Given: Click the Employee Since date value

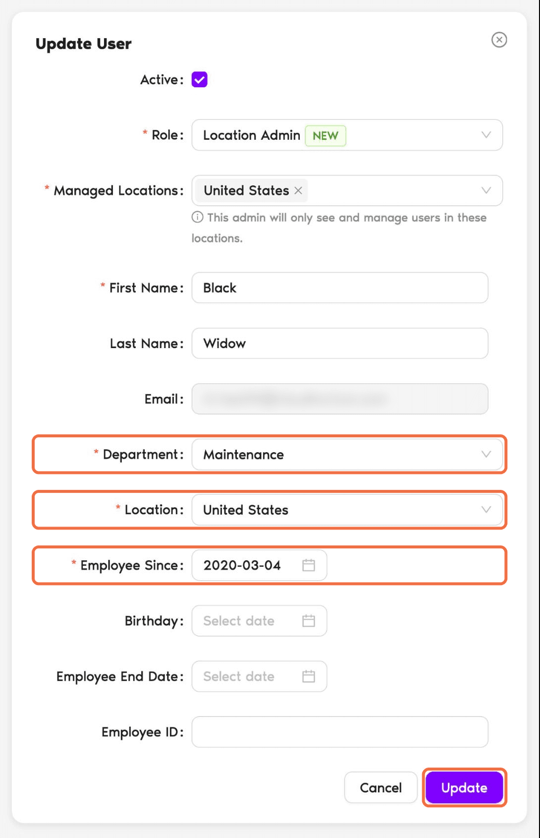Looking at the screenshot, I should click(x=242, y=565).
